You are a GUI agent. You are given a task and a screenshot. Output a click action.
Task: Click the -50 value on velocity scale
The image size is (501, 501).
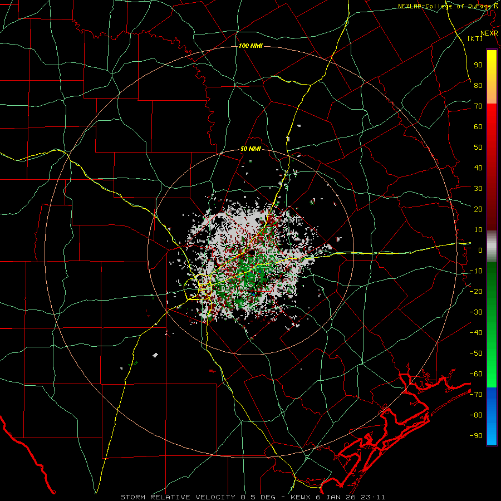[x=476, y=353]
